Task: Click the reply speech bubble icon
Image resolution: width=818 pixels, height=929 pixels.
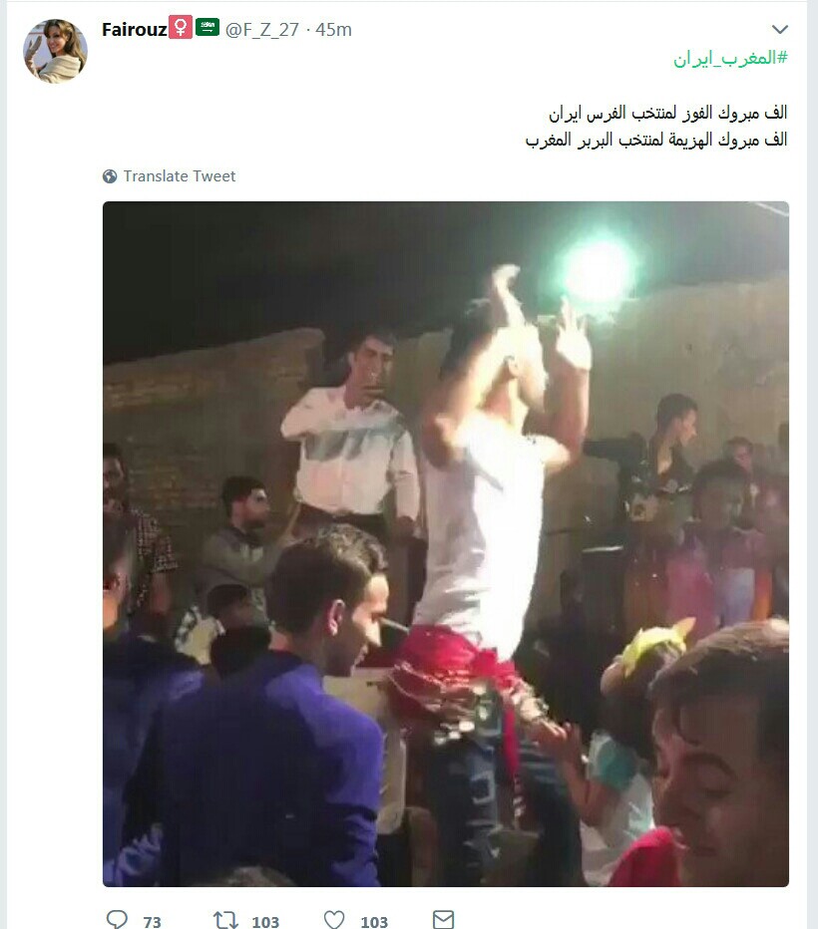Action: [117, 919]
